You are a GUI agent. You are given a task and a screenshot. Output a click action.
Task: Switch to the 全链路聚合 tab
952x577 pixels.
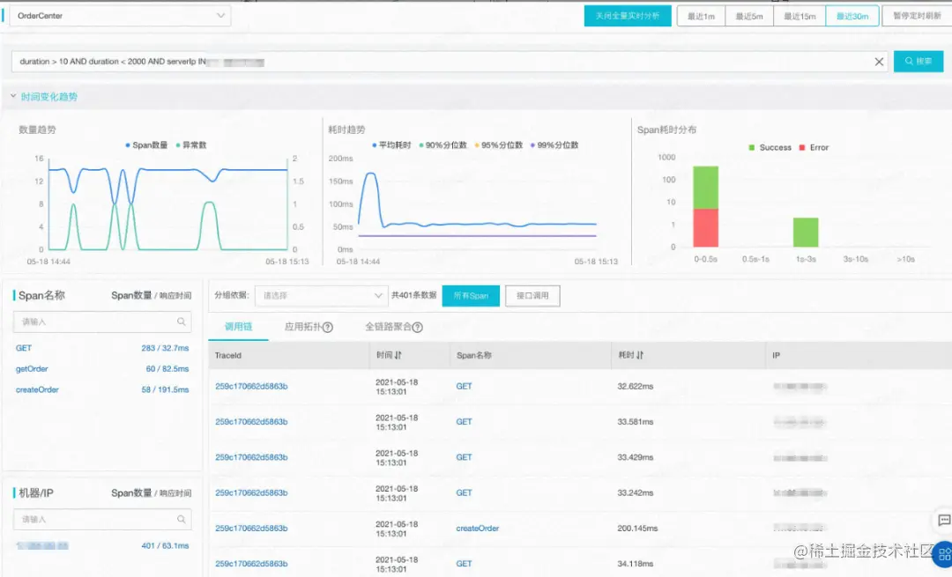point(388,327)
